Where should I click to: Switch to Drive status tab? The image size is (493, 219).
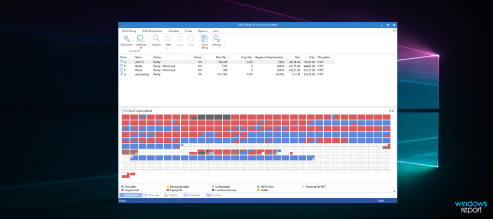[x=192, y=195]
